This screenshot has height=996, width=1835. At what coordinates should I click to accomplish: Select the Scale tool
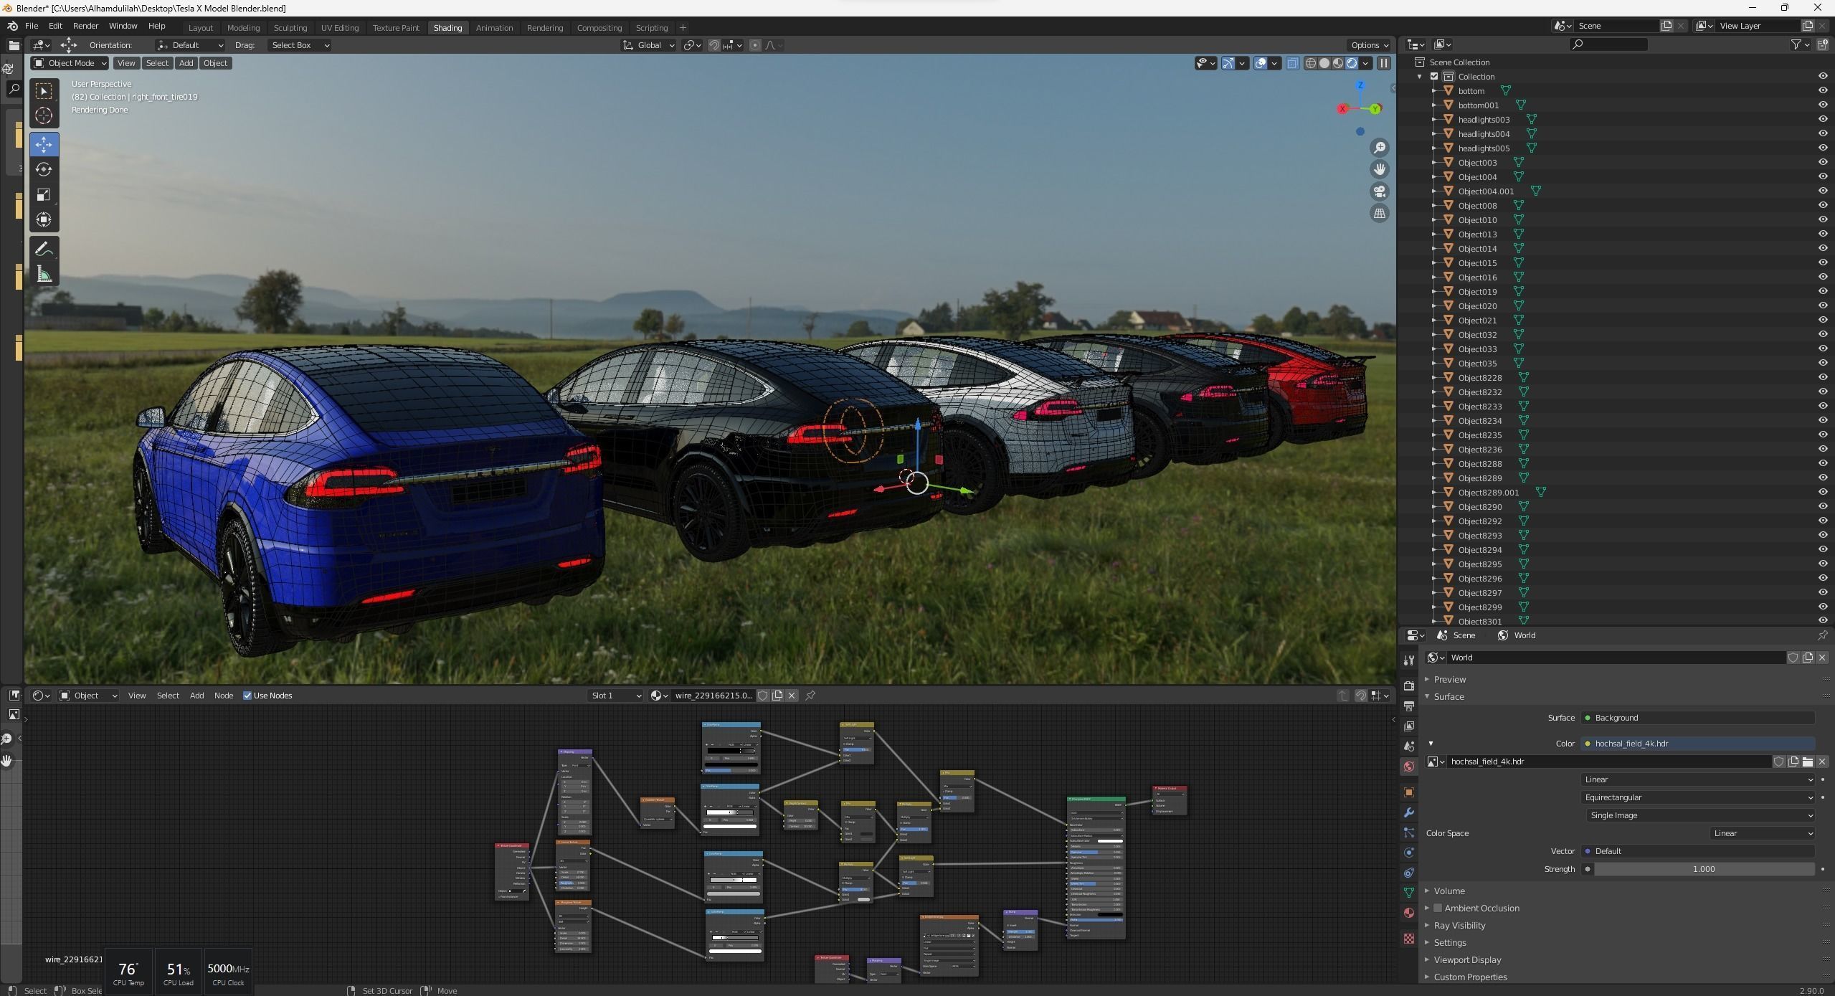pos(44,194)
